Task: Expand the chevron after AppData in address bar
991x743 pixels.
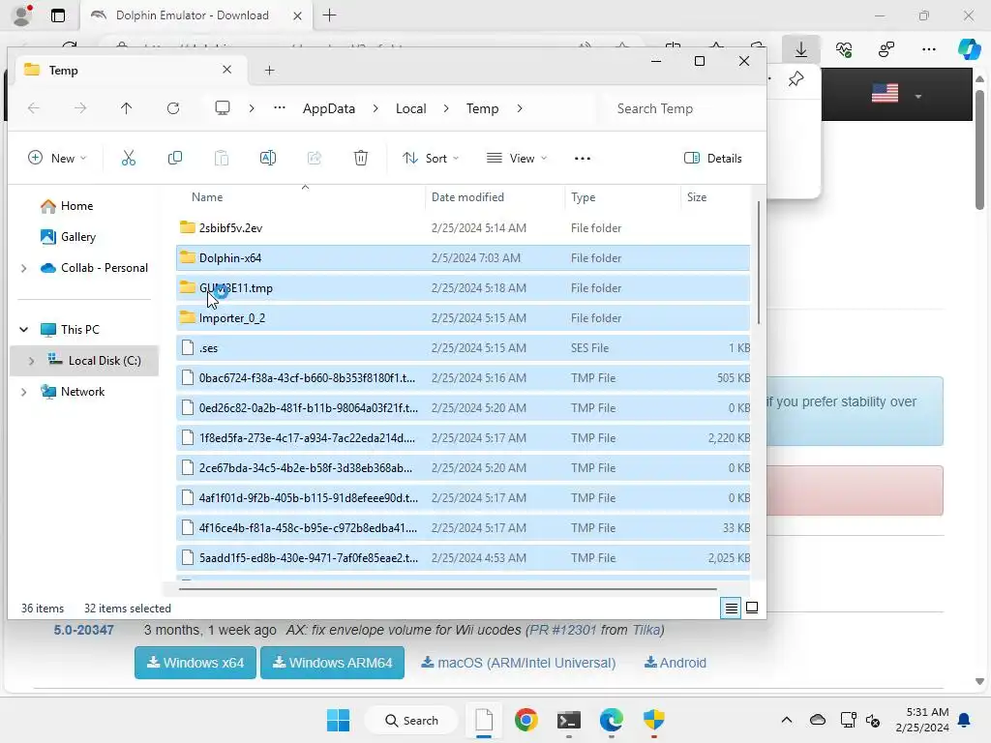Action: (x=375, y=108)
